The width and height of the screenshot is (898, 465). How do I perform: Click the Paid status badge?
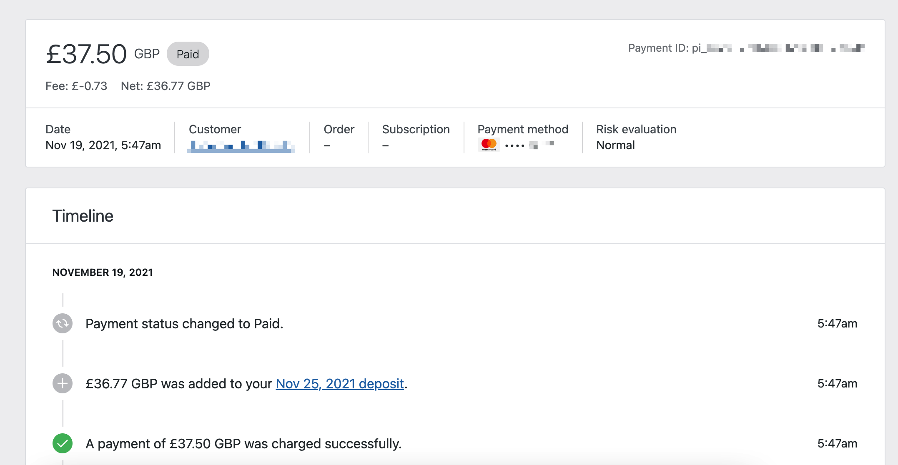[x=188, y=53]
